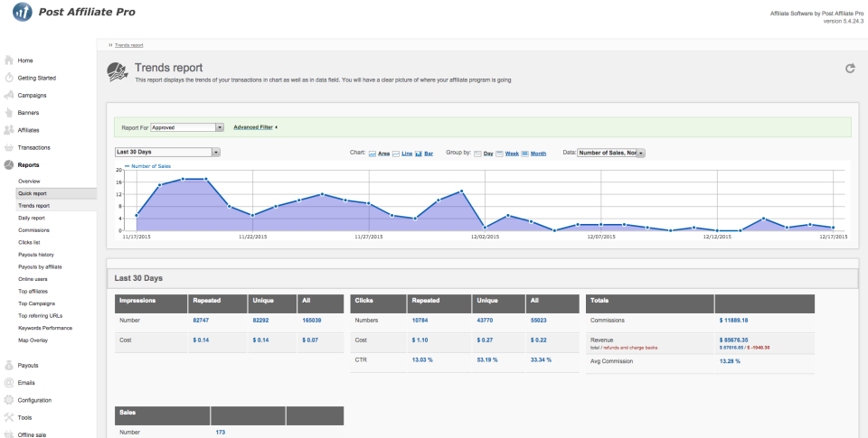This screenshot has width=868, height=438.
Task: Click the Configuration gear icon
Action: pos(9,400)
